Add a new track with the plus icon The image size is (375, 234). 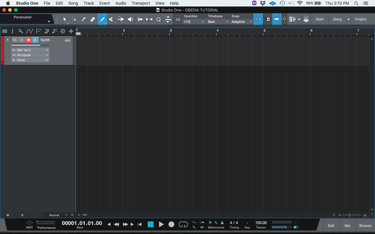71,31
